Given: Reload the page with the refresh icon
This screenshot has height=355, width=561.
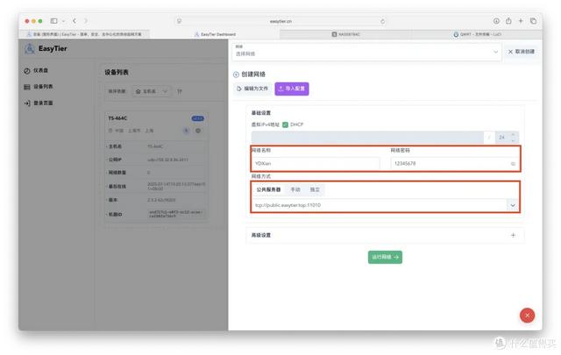Looking at the screenshot, I should coord(382,21).
